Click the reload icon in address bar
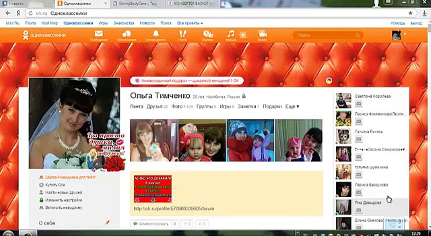 click(30, 13)
